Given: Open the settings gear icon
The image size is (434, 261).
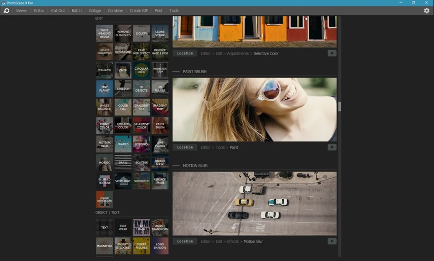Looking at the screenshot, I should click(x=427, y=11).
